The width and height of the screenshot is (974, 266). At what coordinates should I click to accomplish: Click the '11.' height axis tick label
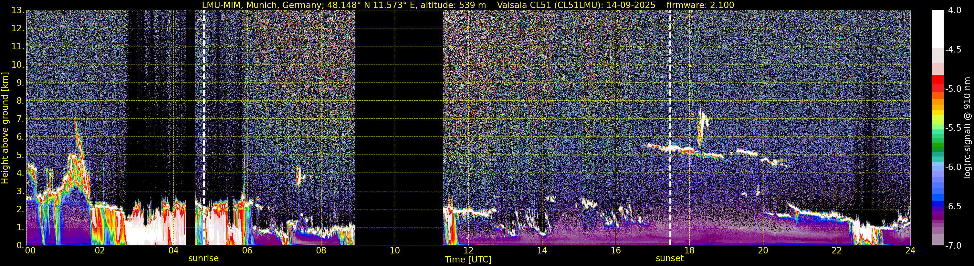(18, 46)
